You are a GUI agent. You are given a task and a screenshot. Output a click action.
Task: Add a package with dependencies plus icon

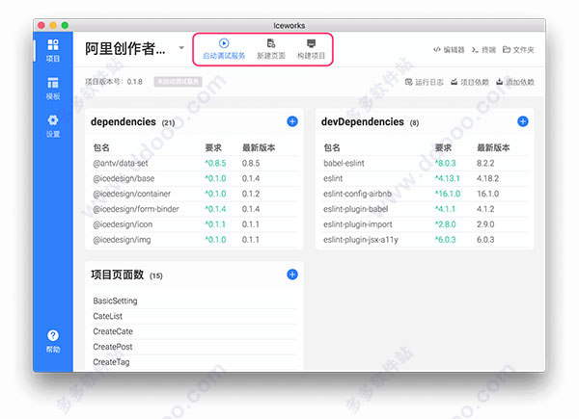[x=292, y=121]
